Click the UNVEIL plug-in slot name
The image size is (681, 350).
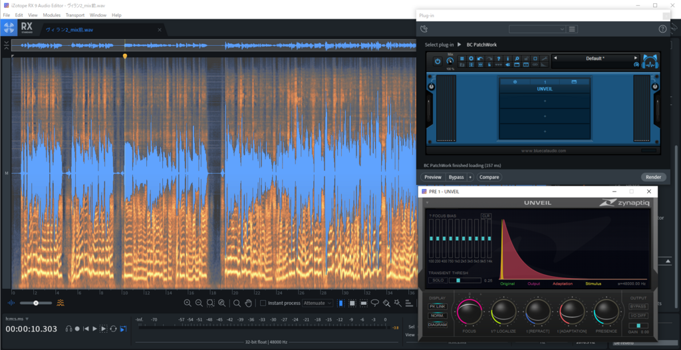pyautogui.click(x=545, y=88)
